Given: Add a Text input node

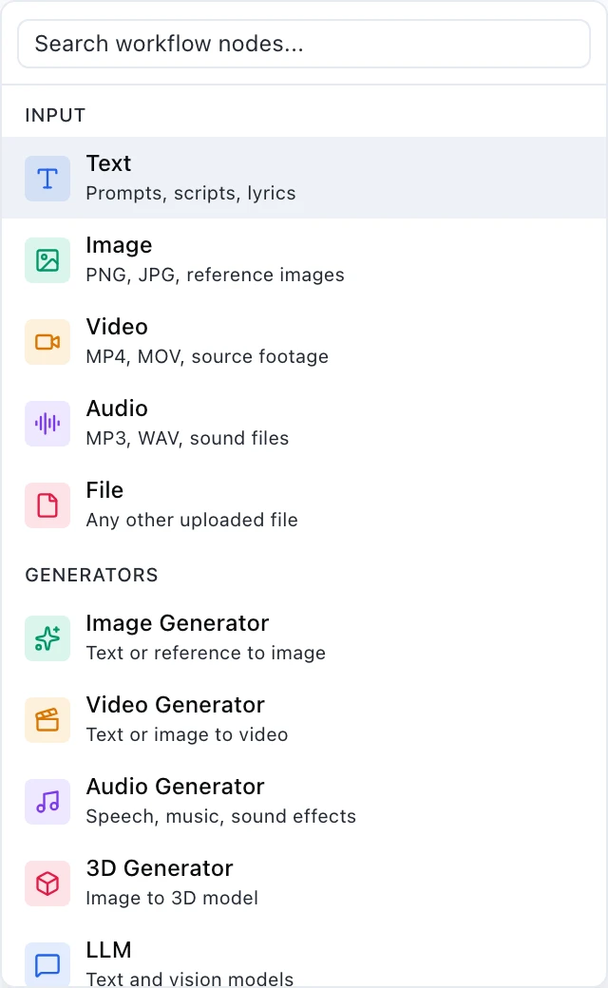Looking at the screenshot, I should (304, 178).
